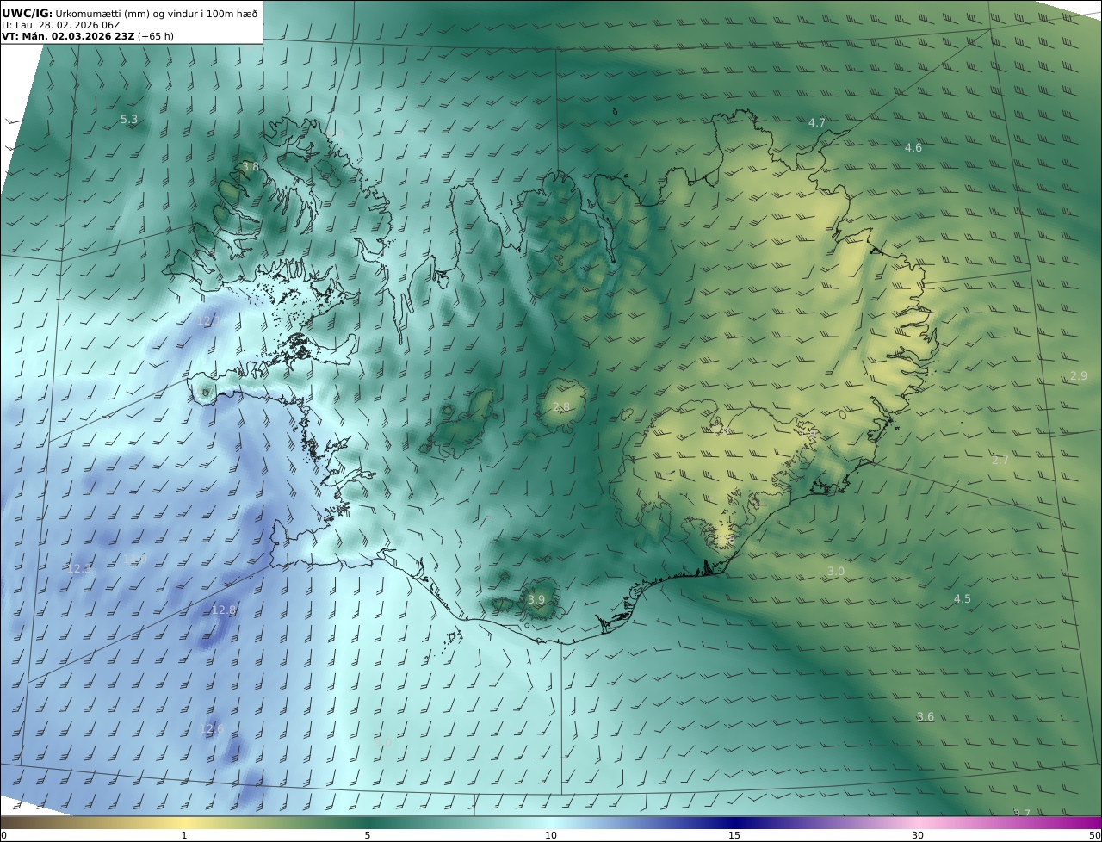
Task: Click the color scale tick label 1
Action: click(x=184, y=835)
